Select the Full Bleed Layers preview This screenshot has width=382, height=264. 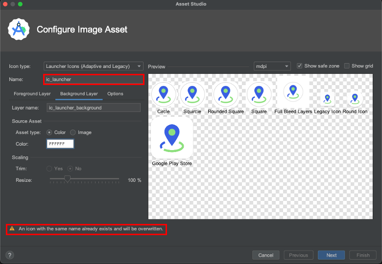click(x=293, y=92)
